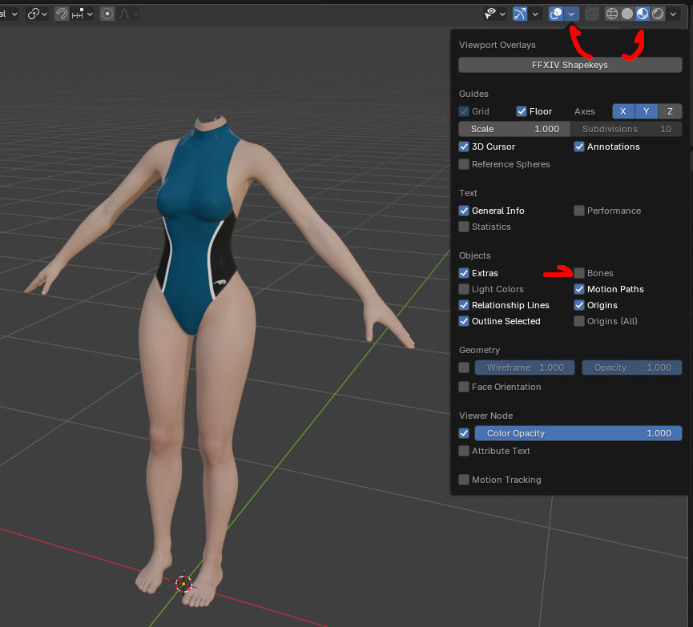Click the grid Scale value field
This screenshot has height=627, width=693.
(x=514, y=129)
